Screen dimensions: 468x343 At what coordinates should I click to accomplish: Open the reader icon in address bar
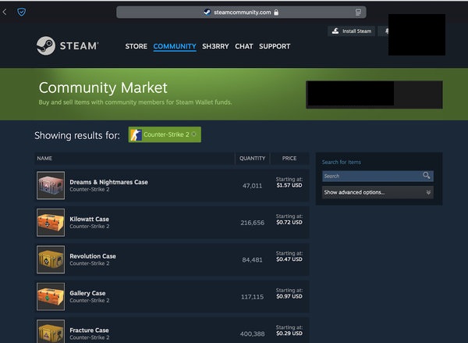(358, 13)
